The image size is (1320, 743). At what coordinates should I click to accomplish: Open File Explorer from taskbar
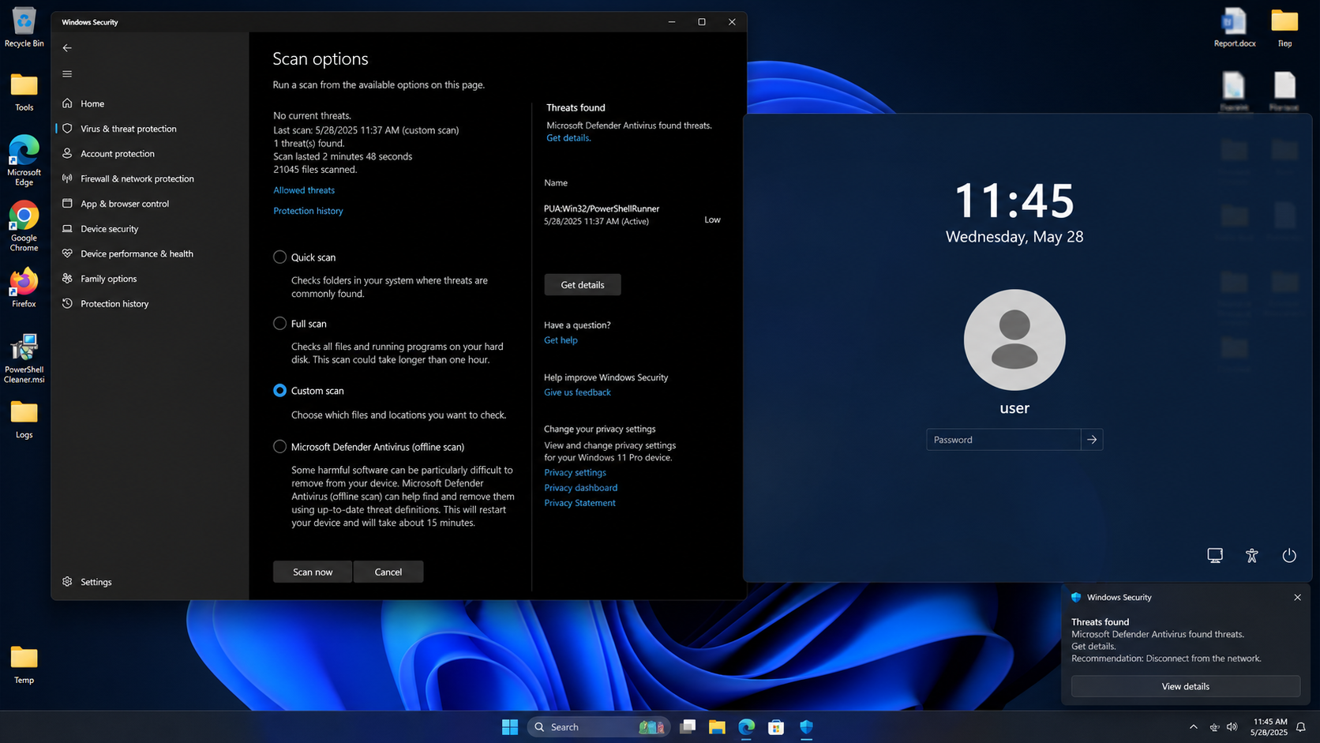click(717, 727)
